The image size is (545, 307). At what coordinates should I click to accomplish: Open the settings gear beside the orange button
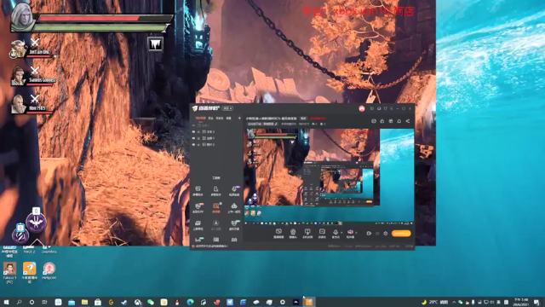pos(386,234)
